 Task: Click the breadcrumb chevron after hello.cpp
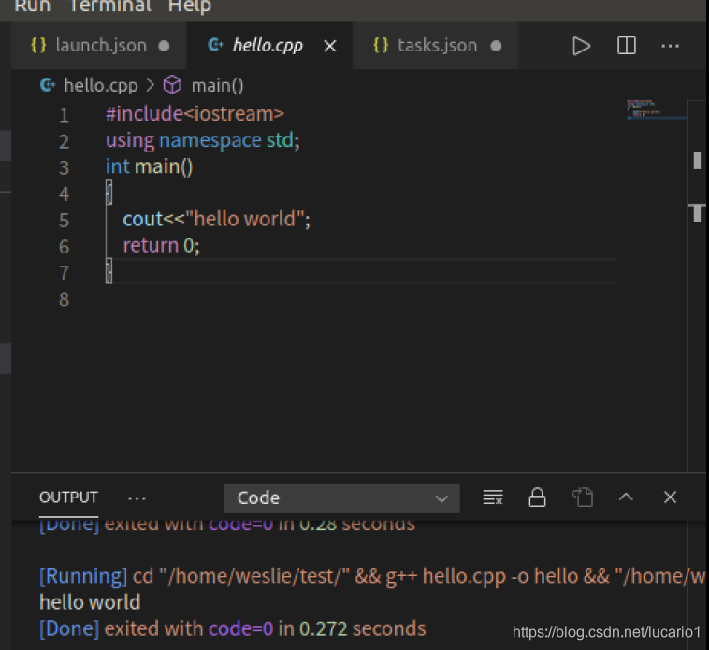[151, 85]
